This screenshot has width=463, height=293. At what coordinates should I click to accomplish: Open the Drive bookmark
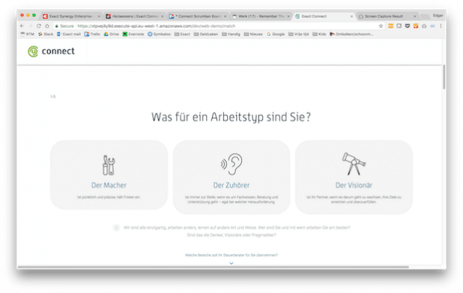pyautogui.click(x=112, y=34)
